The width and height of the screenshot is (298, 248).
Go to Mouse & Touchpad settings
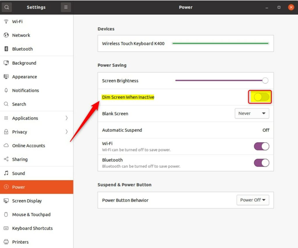[31, 215]
